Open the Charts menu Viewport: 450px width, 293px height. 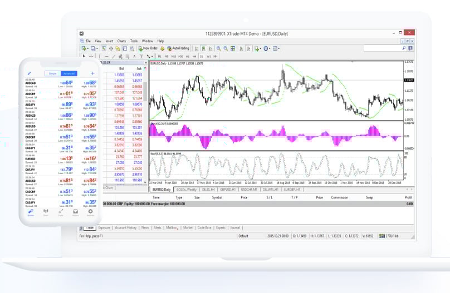pos(121,41)
